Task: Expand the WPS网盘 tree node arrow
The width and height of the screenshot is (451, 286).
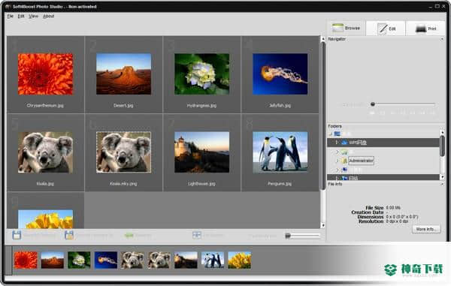Action: tap(337, 142)
